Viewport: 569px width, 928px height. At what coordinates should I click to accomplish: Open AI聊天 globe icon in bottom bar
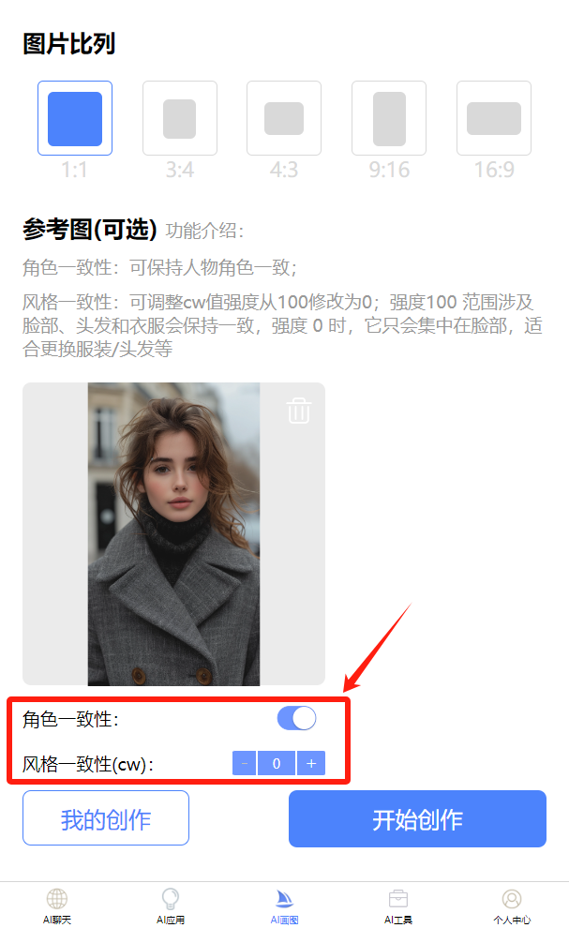57,899
